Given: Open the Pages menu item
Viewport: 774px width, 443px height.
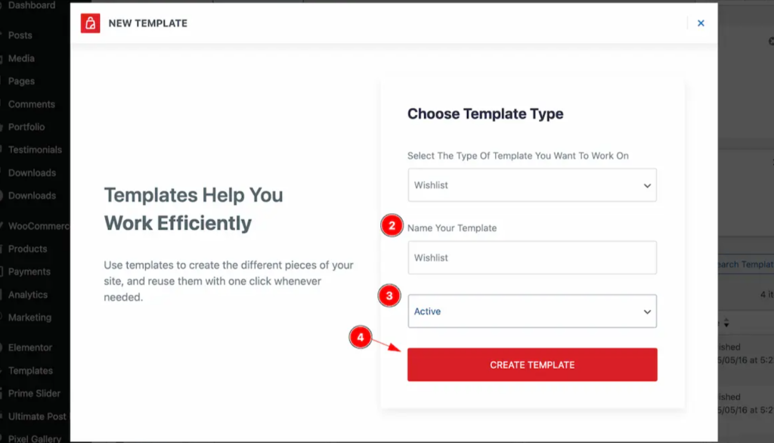Looking at the screenshot, I should [21, 81].
